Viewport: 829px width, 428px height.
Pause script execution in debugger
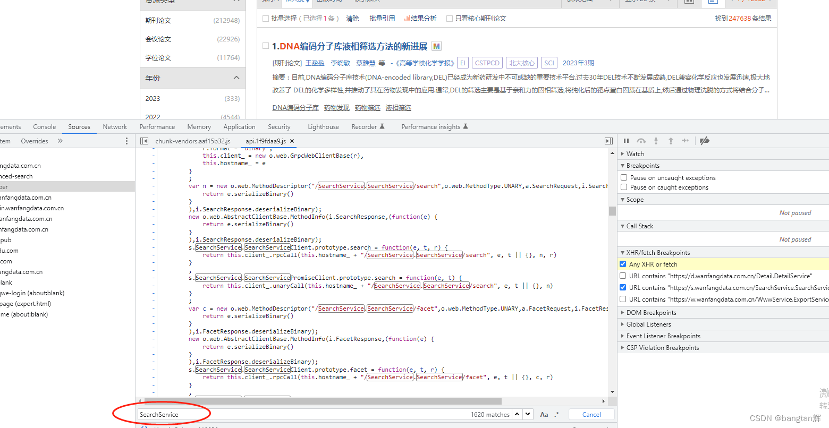(626, 141)
